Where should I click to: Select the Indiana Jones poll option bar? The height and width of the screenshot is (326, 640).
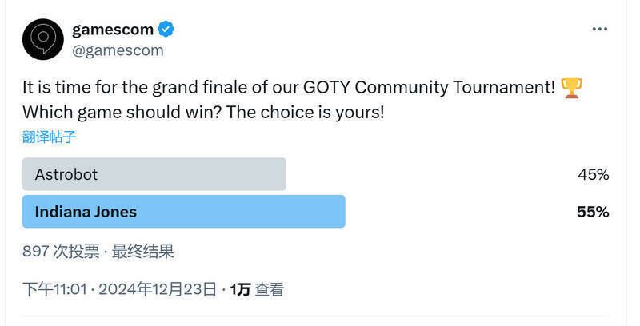pyautogui.click(x=183, y=212)
